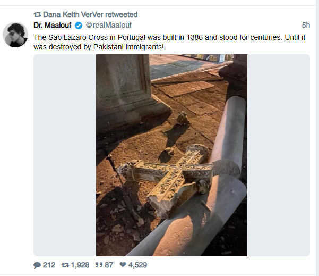
Task: Click the small retweet icon above the tweet
Action: (37, 15)
